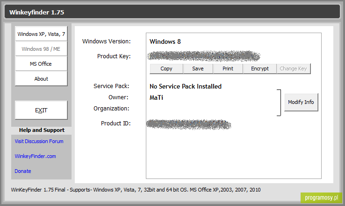The width and height of the screenshot is (345, 206).
Task: Print the product key
Action: [x=228, y=69]
